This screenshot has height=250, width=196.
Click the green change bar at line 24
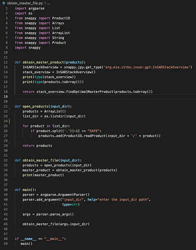click(10, 121)
